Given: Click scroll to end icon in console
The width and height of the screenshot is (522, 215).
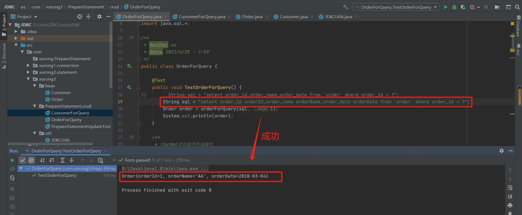Looking at the screenshot, I should (510, 196).
